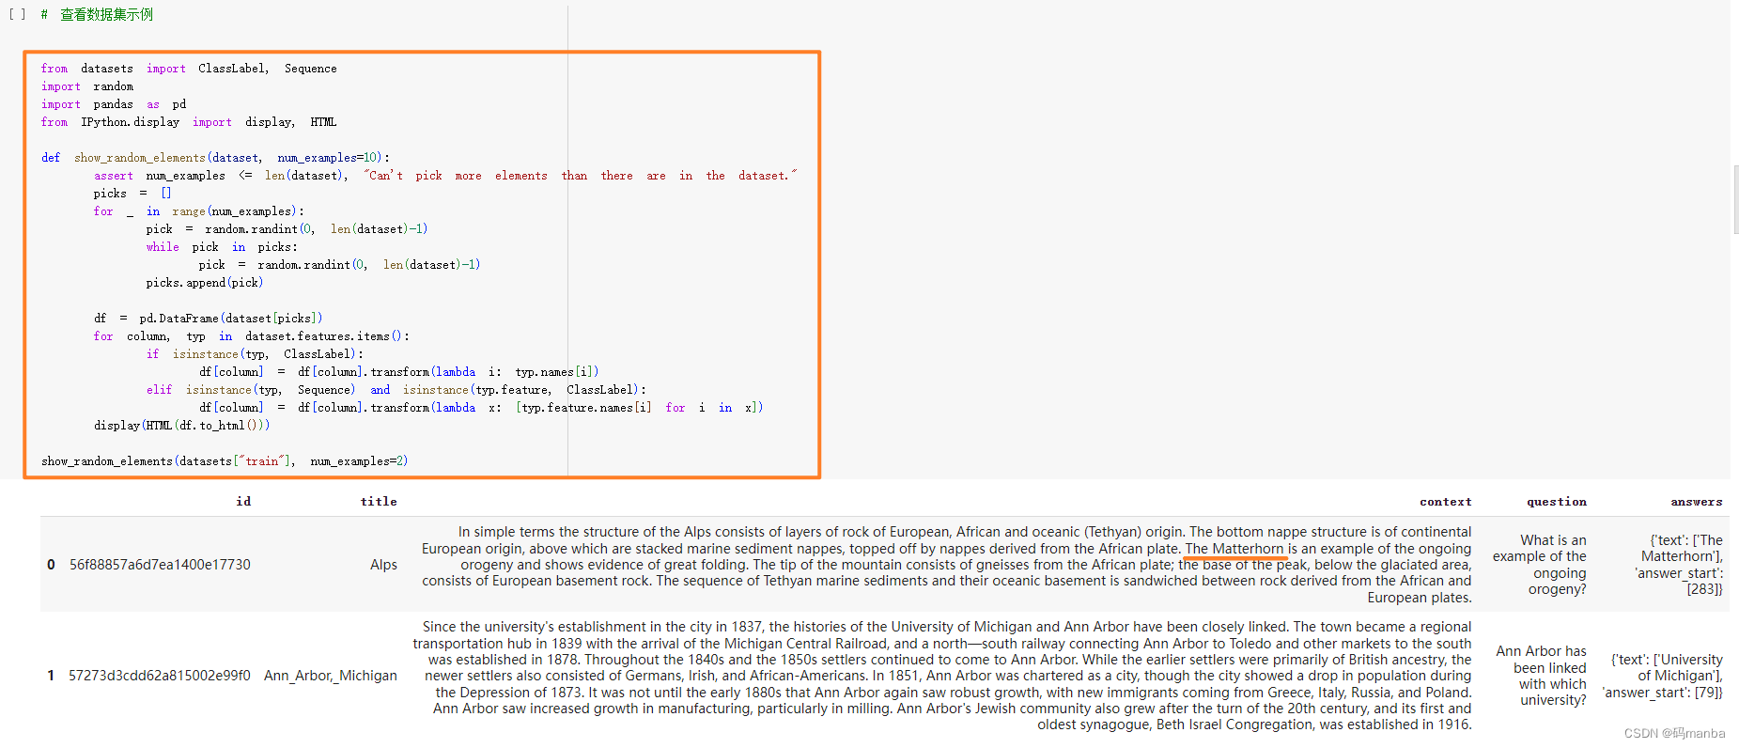Click the Ann Arbor context paragraph text
The image size is (1739, 748).
click(942, 676)
